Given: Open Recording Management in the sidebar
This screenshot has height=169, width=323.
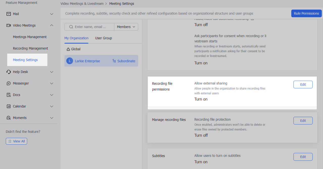Looking at the screenshot, I should pos(30,48).
